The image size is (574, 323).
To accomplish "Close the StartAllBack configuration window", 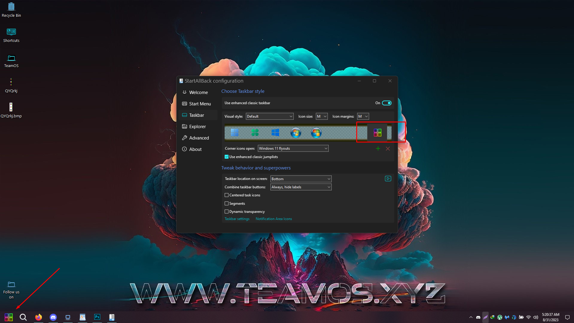I will [x=390, y=81].
